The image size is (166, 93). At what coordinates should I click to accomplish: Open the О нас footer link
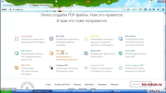[x=48, y=84]
